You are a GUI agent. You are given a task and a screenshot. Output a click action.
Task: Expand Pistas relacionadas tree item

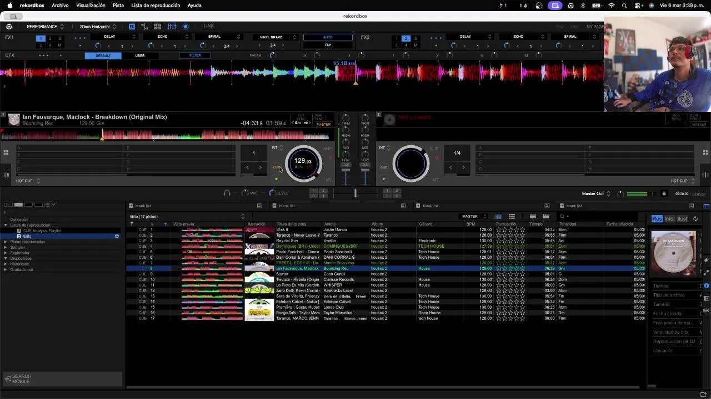(x=5, y=242)
